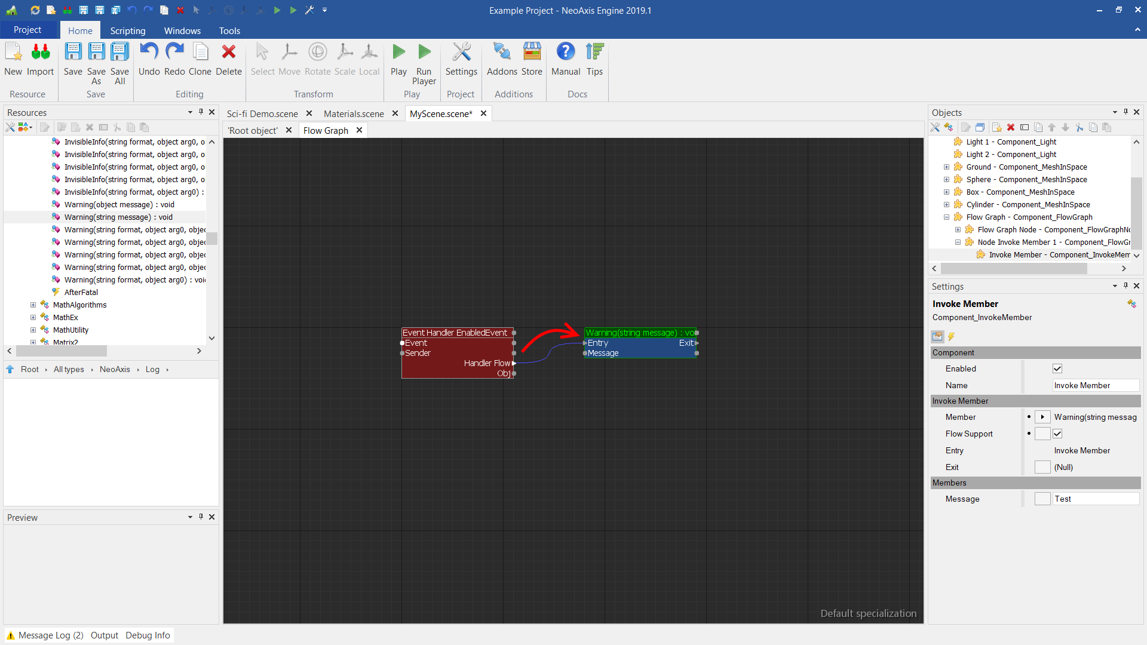Click NeoAxis in the breadcrumb path
The height and width of the screenshot is (645, 1147).
coord(115,370)
